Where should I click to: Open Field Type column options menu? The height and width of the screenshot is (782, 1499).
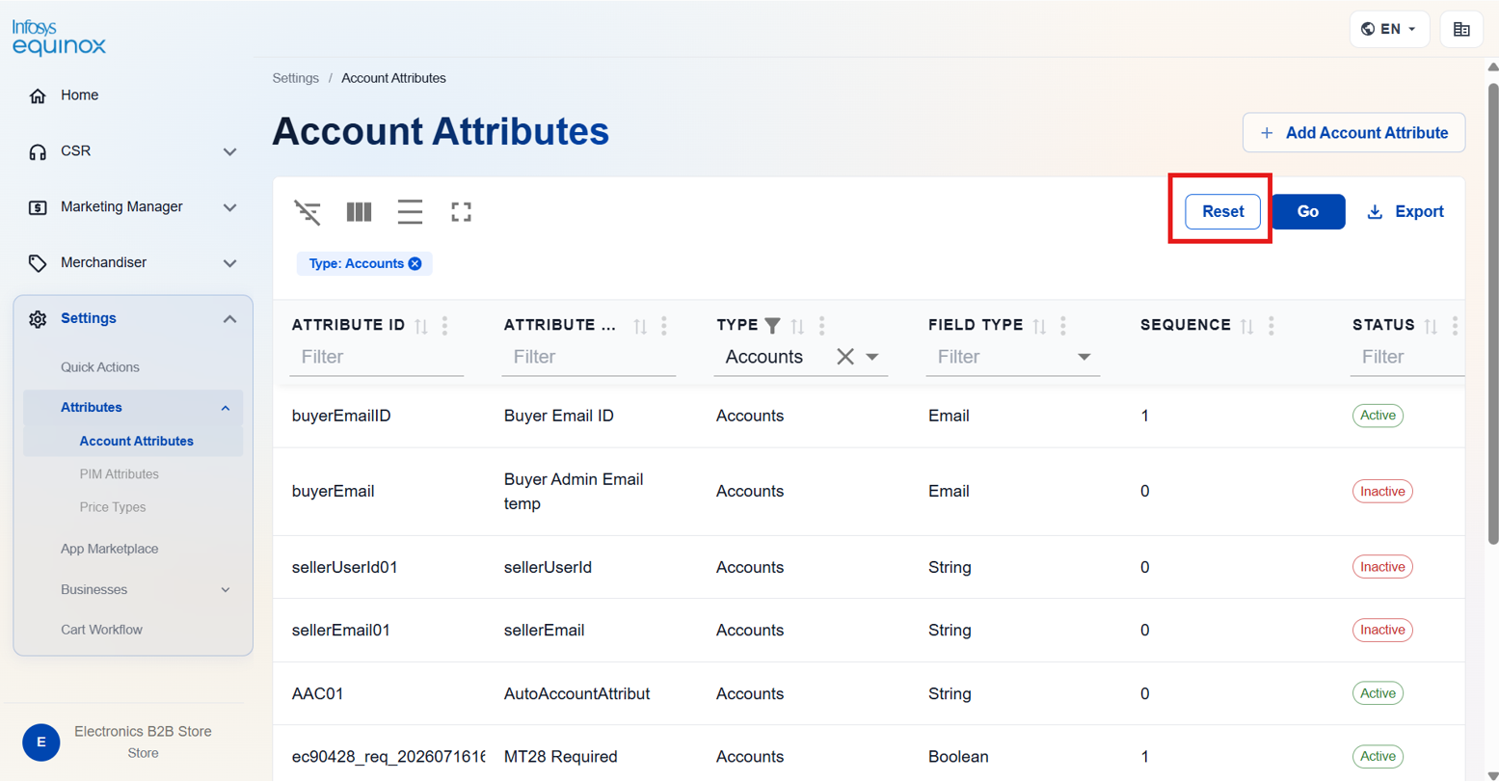[1062, 326]
